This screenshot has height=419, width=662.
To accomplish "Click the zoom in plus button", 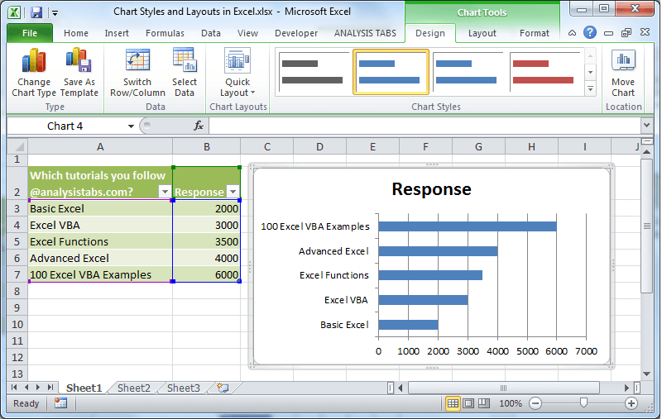I will 631,403.
